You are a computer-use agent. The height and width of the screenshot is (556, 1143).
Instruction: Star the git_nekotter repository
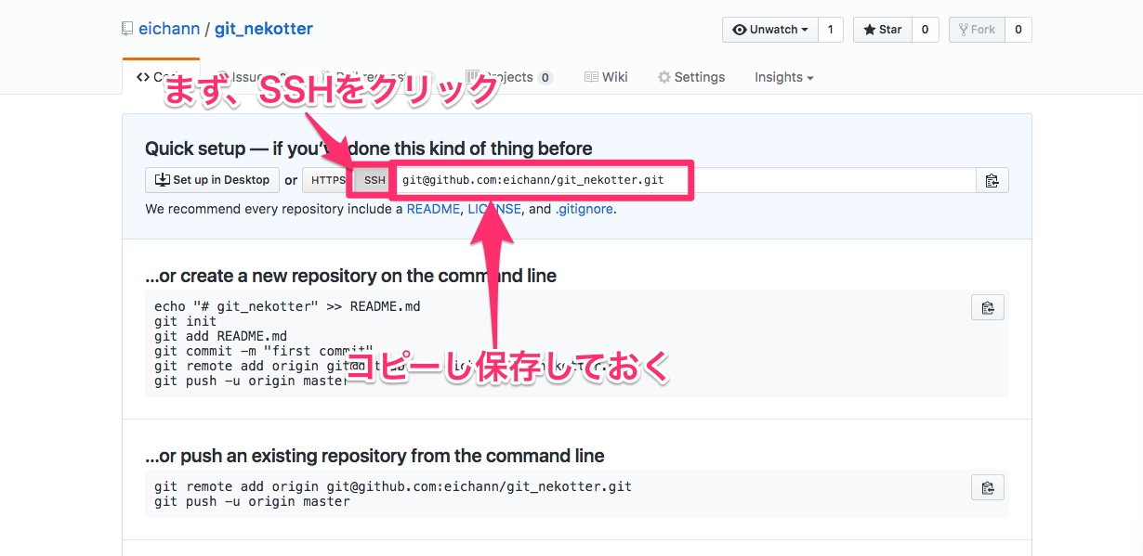pyautogui.click(x=883, y=30)
